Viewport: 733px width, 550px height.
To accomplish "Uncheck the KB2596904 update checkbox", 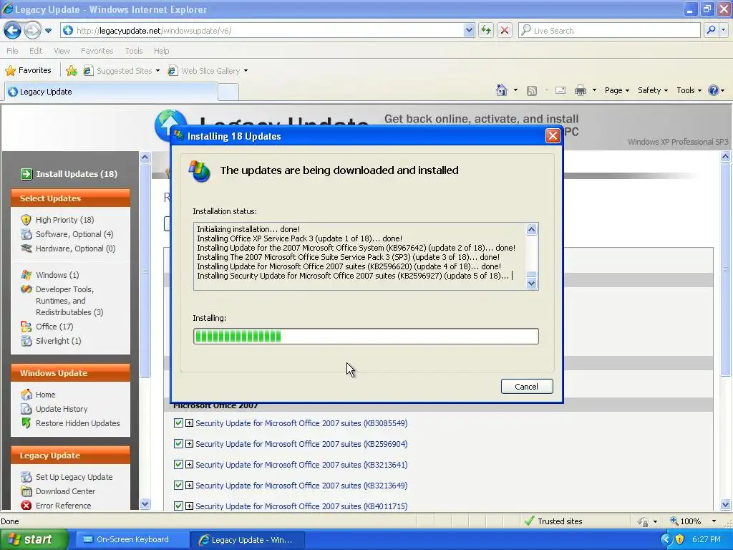I will (178, 443).
